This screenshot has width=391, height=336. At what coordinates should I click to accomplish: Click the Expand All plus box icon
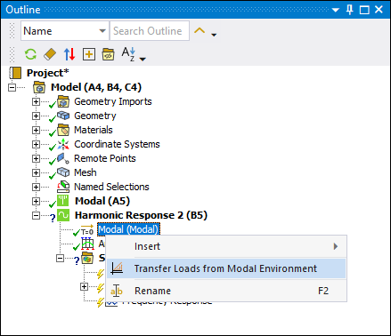(x=89, y=54)
